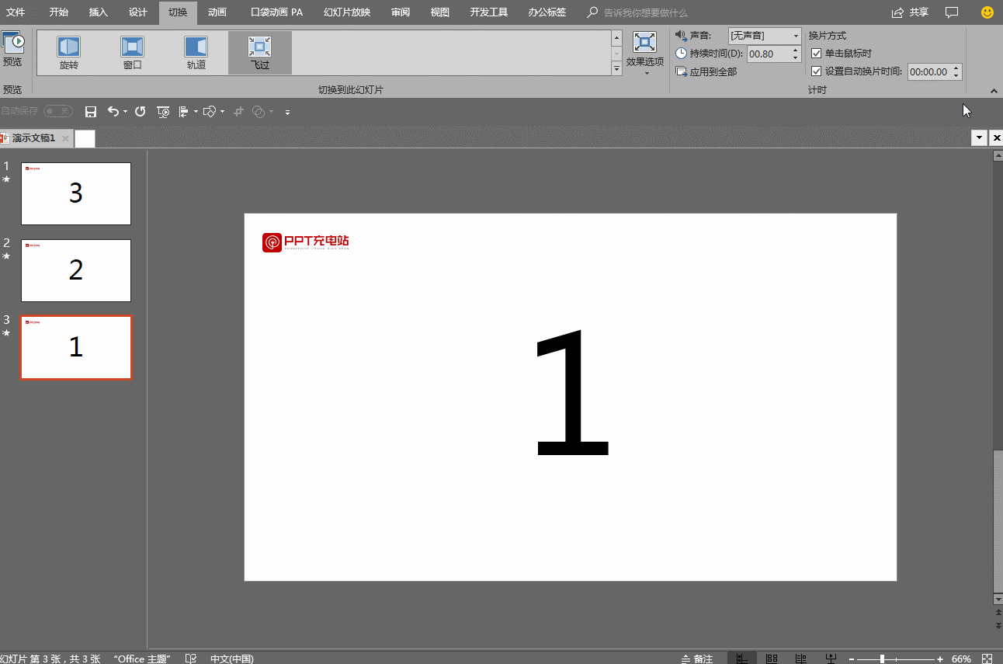Screen dimensions: 1003x664
Task: Open the 文件 menu
Action: click(x=16, y=12)
